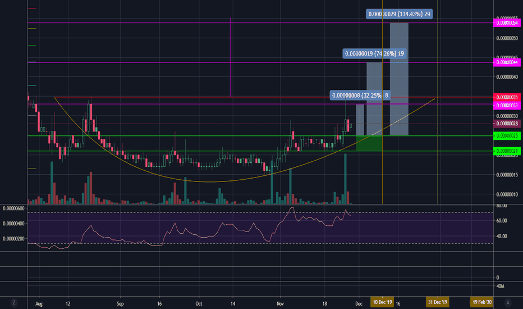The height and width of the screenshot is (309, 523).
Task: Select the green 0.00000025 price label
Action: 507,135
